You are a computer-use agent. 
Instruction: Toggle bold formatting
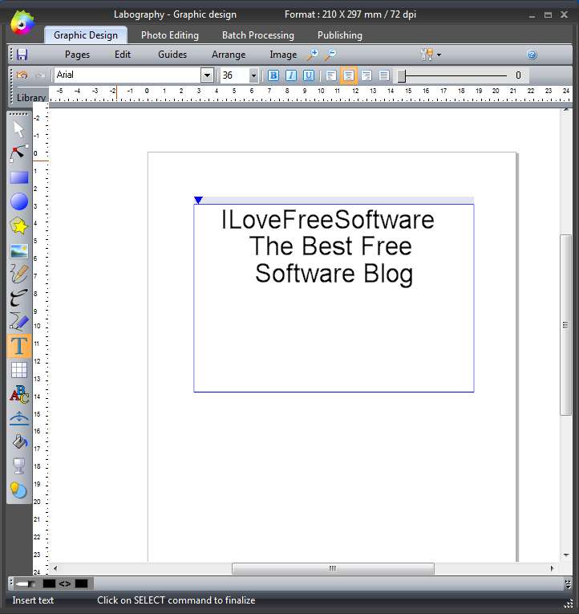pos(273,75)
